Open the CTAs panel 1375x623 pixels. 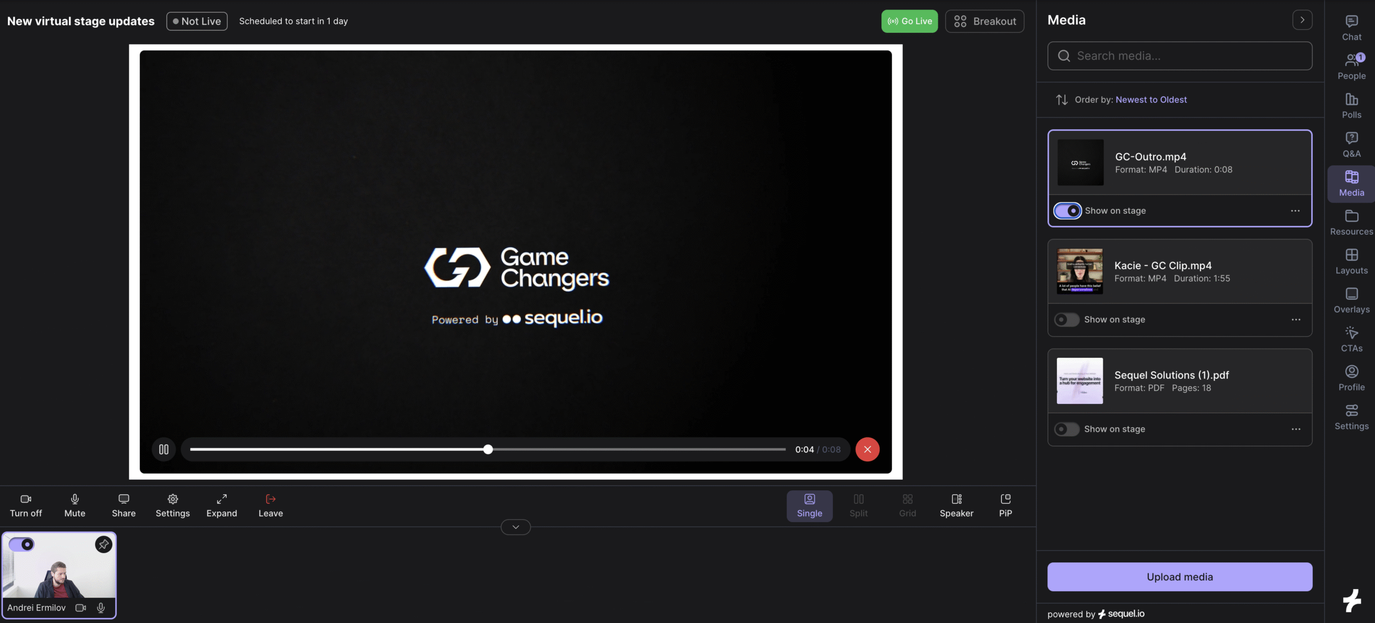pyautogui.click(x=1351, y=339)
